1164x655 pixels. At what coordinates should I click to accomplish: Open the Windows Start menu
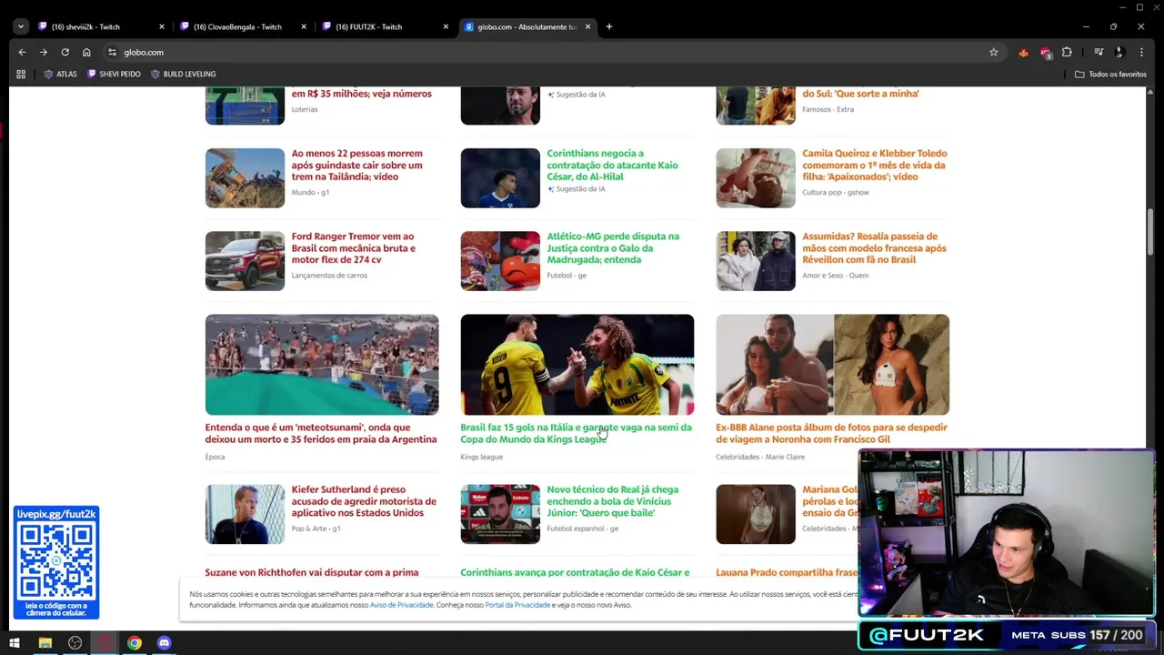15,643
